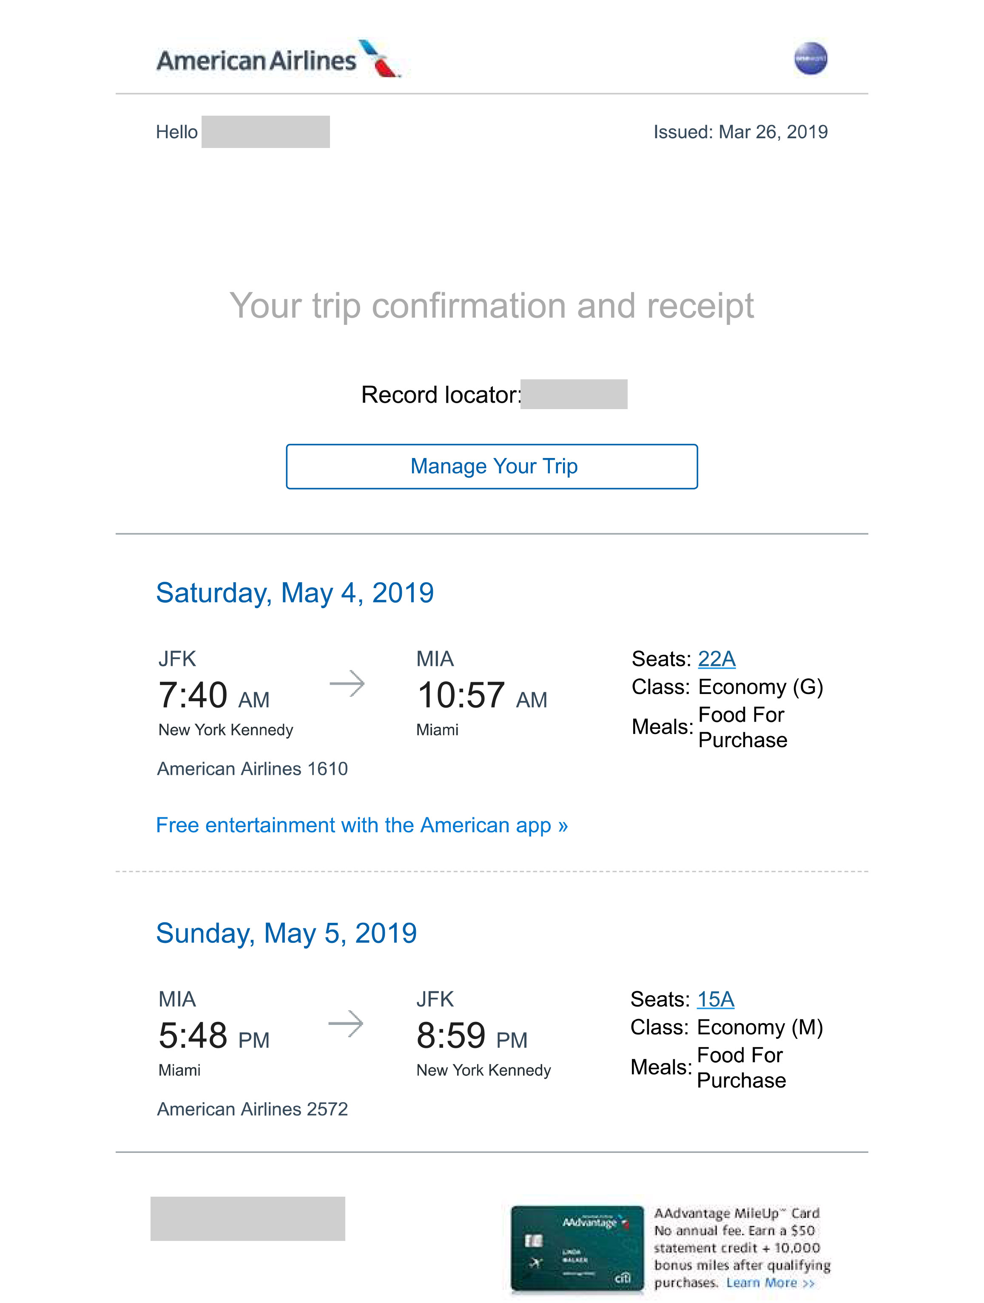The image size is (984, 1303).
Task: Select the Saturday, May 4, 2019 heading
Action: pos(294,592)
